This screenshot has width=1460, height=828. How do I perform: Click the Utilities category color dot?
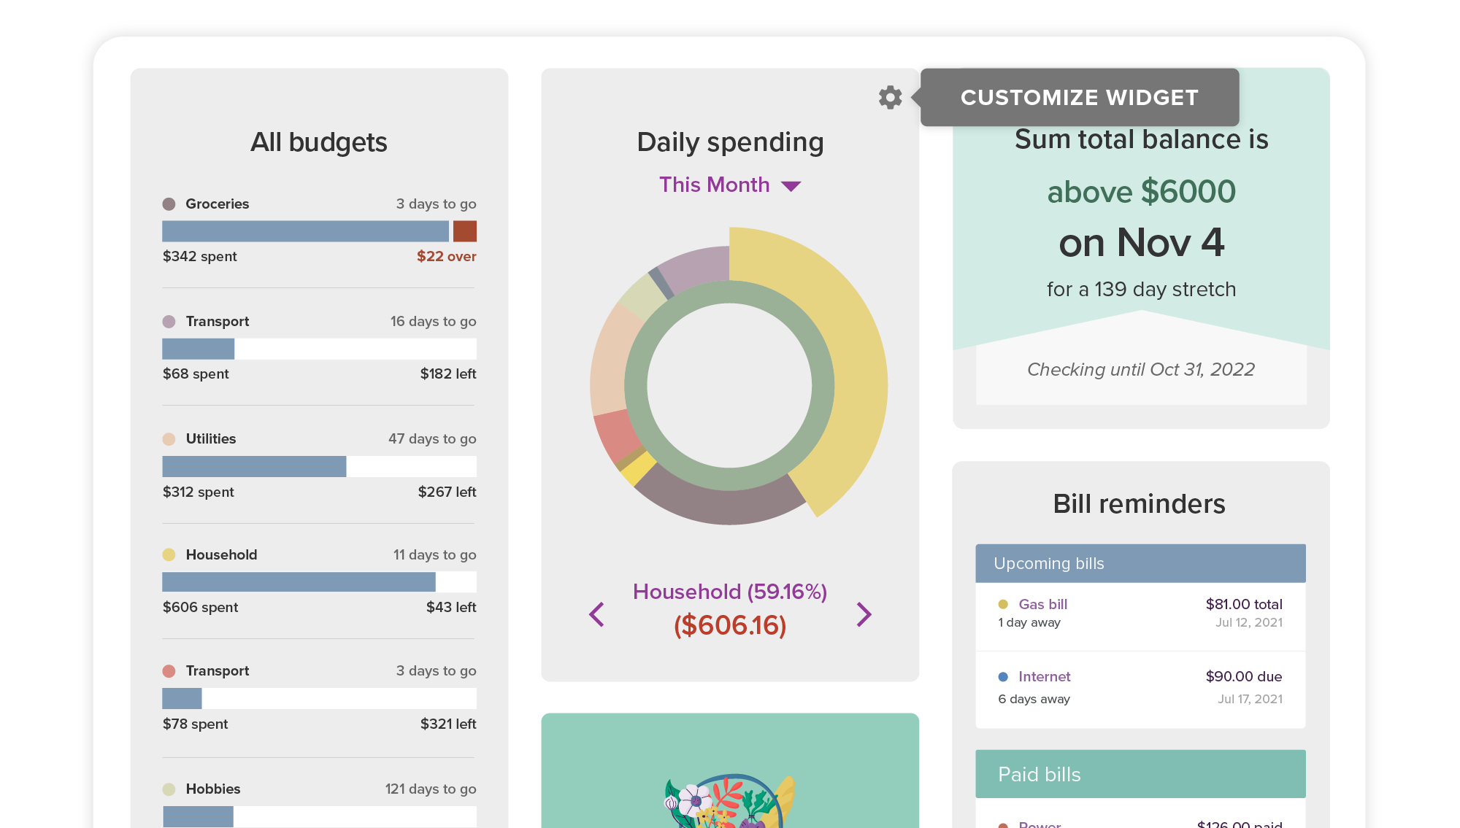click(169, 439)
